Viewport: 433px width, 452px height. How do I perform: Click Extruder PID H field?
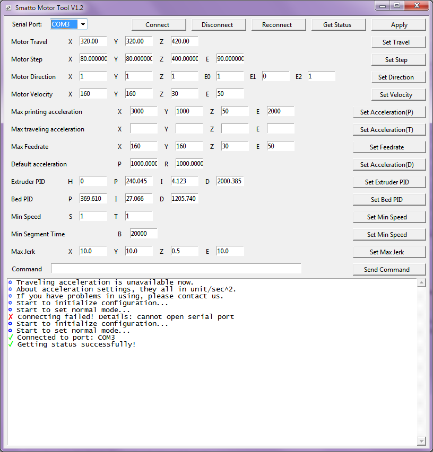click(93, 181)
